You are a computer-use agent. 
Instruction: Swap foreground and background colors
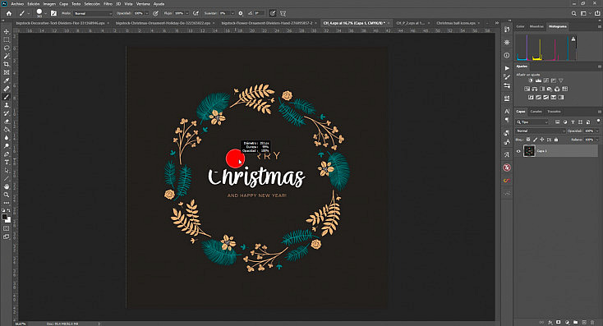point(9,211)
